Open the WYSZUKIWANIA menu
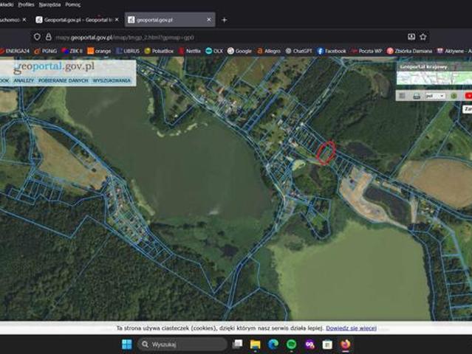 click(112, 80)
